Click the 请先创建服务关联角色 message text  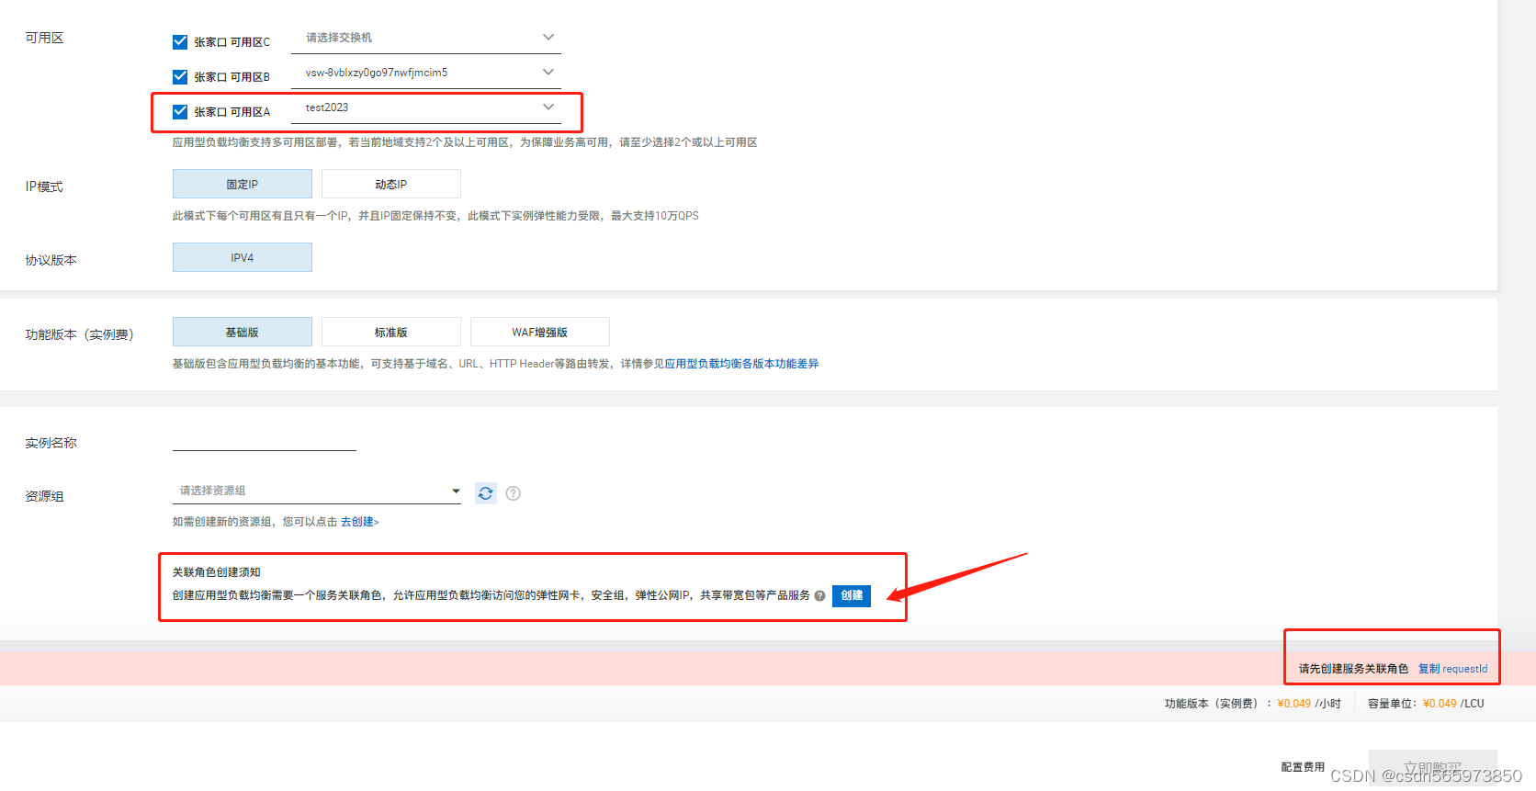tap(1353, 669)
